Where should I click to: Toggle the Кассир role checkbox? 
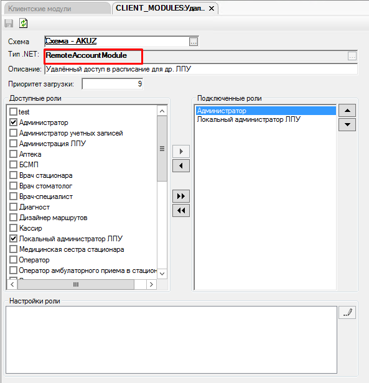click(x=13, y=228)
